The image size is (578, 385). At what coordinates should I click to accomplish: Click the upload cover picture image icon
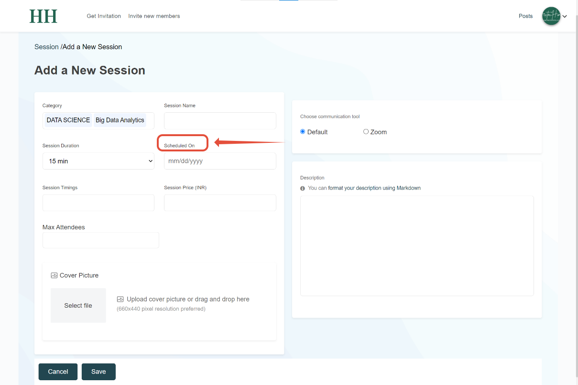[120, 299]
